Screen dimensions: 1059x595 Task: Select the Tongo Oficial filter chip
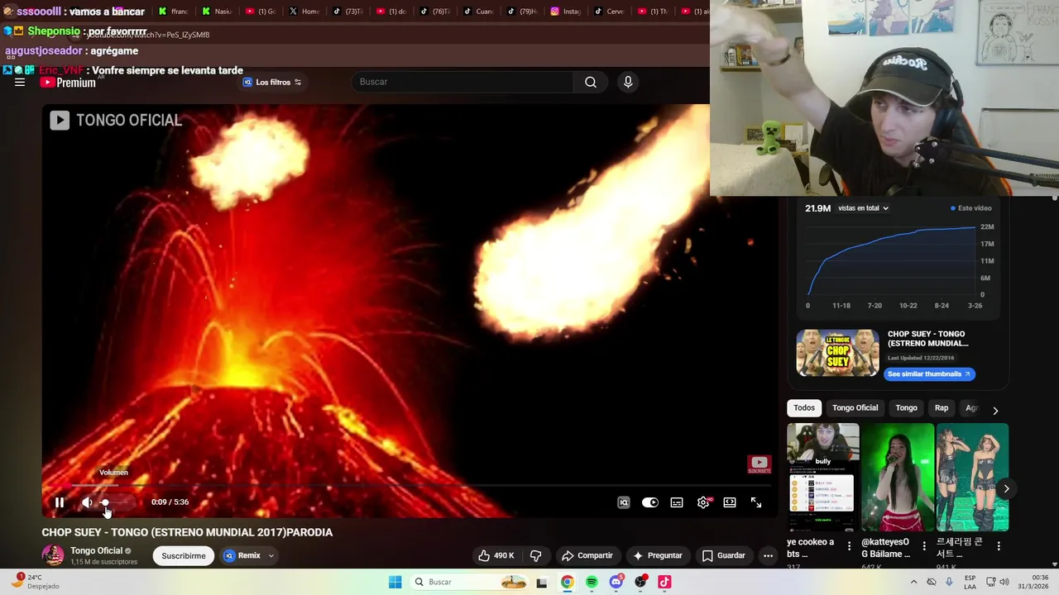coord(855,407)
